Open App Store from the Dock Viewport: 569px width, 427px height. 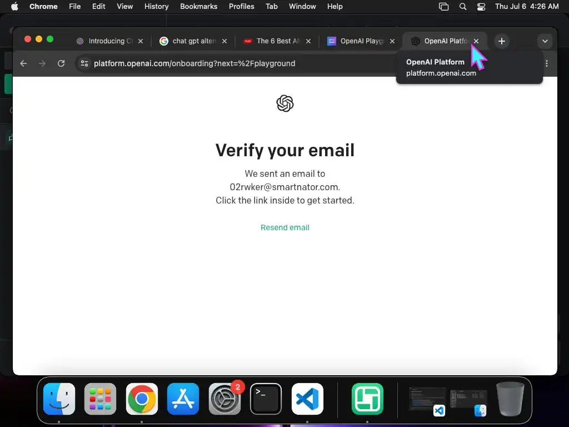click(x=183, y=399)
